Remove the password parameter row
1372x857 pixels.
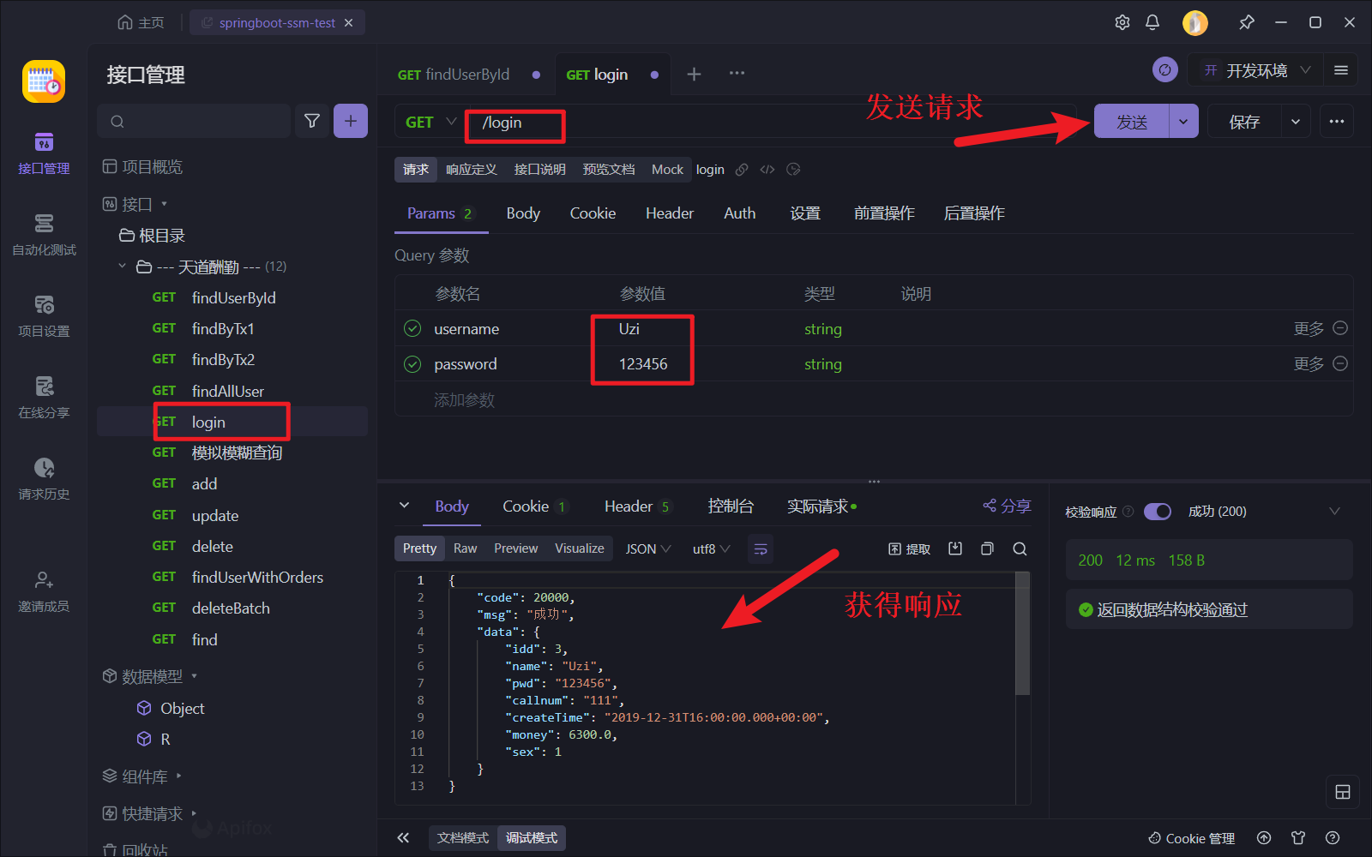[x=1340, y=363]
